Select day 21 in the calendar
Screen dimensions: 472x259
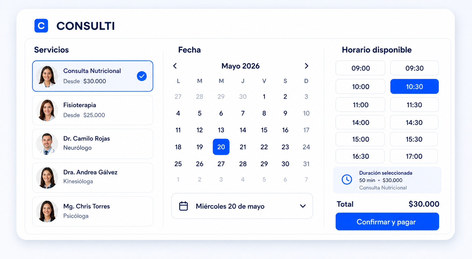coord(243,147)
